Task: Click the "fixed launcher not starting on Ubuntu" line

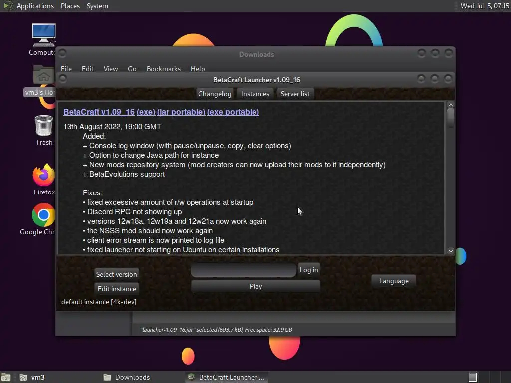Action: coord(181,250)
